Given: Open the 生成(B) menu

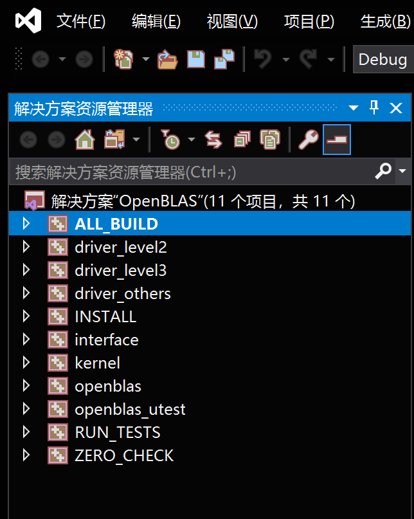Looking at the screenshot, I should [386, 22].
